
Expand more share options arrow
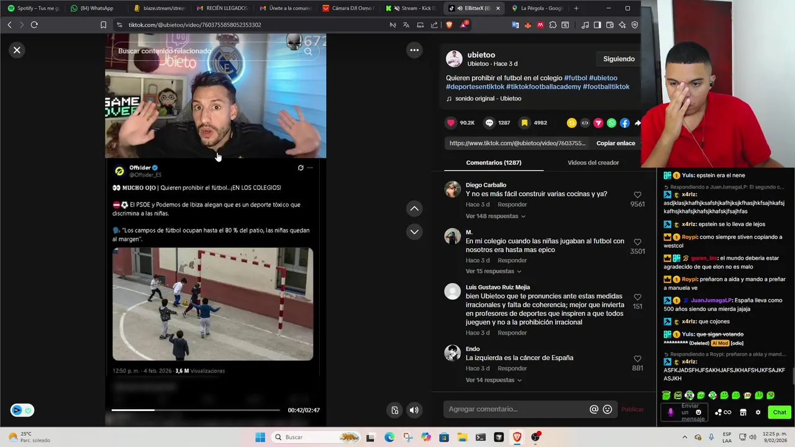pos(637,123)
